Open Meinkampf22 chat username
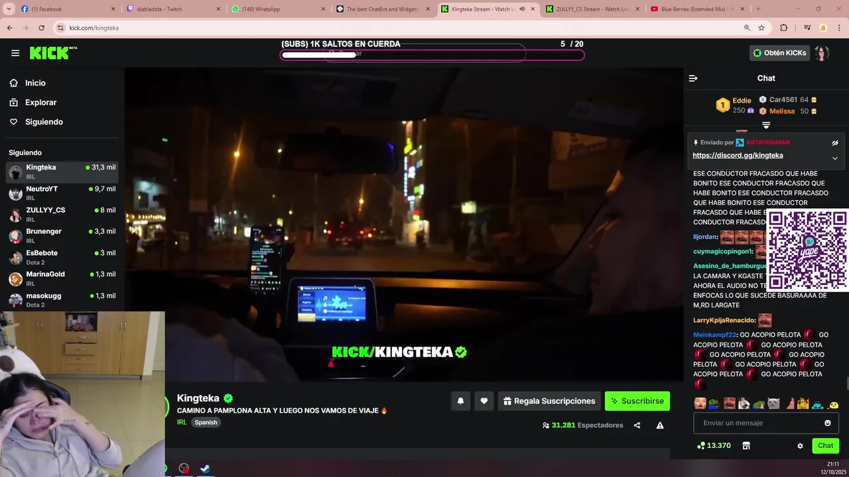This screenshot has height=477, width=849. coord(715,335)
